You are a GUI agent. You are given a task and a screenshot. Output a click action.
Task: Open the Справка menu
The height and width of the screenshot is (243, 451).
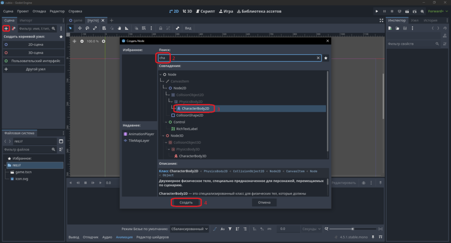[75, 11]
